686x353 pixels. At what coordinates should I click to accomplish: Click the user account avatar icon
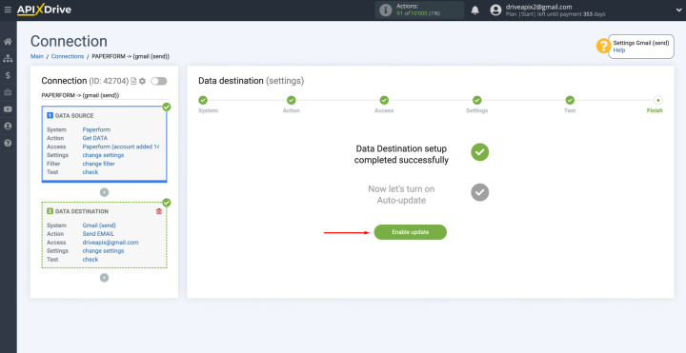(495, 10)
